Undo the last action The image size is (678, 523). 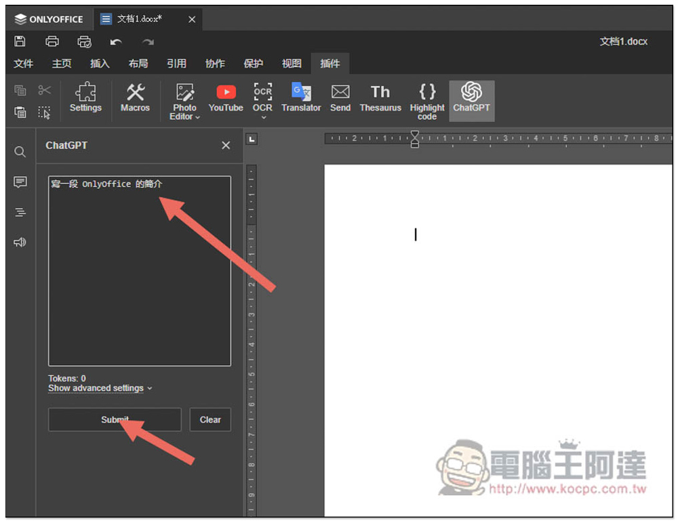pos(116,42)
